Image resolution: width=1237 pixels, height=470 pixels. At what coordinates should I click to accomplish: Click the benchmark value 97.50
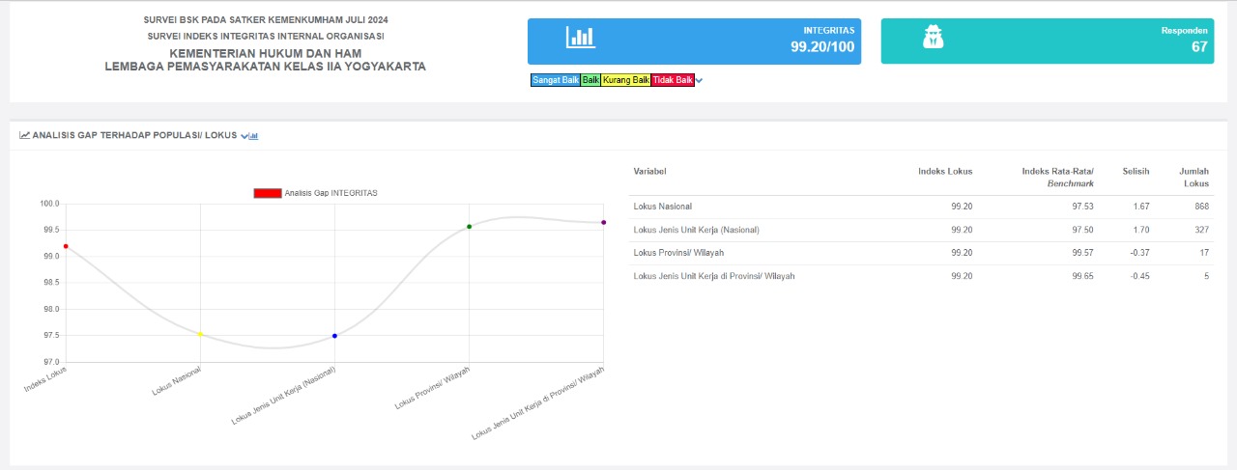(x=1082, y=230)
